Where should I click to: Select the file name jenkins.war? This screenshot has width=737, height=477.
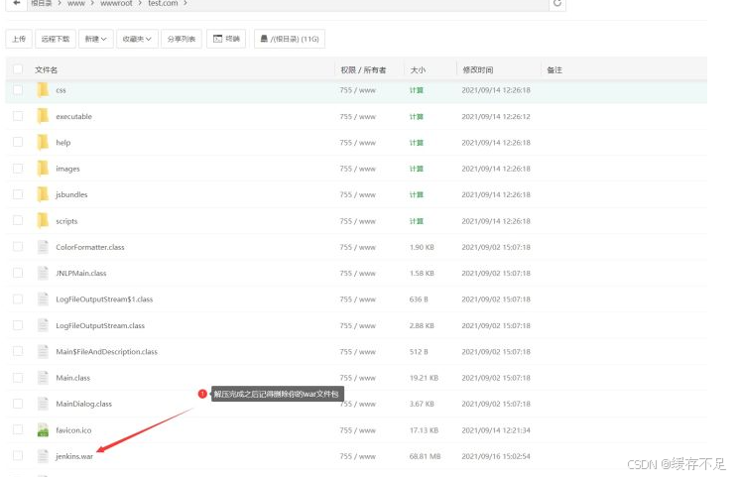coord(74,456)
